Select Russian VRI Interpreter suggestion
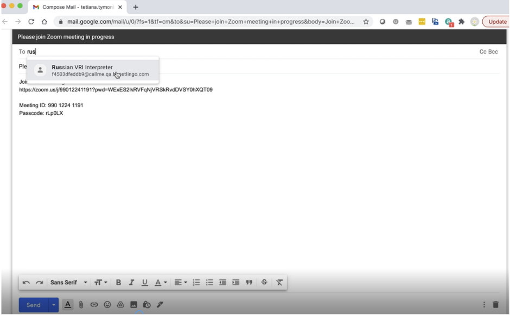Viewport: 510px width, 315px height. coord(93,70)
